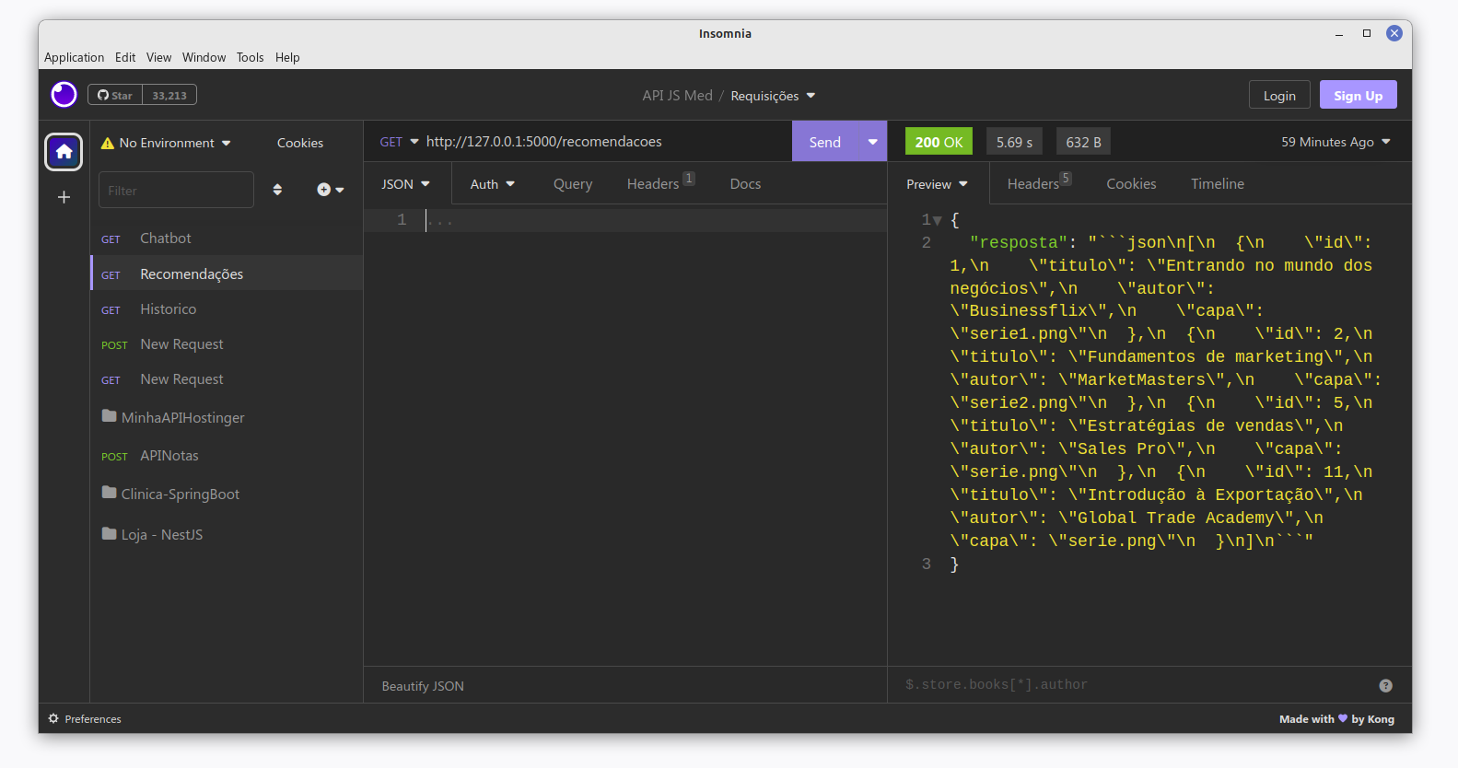The width and height of the screenshot is (1458, 768).
Task: Click the 33,213 star count
Action: click(x=169, y=95)
